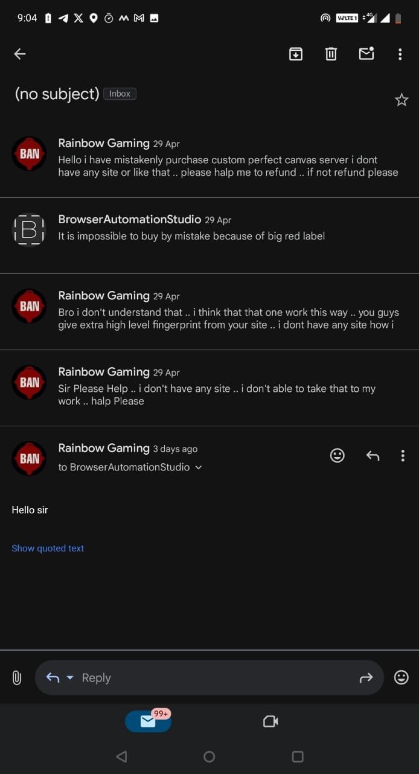Mark the email as unread
This screenshot has height=774, width=419.
[x=366, y=54]
